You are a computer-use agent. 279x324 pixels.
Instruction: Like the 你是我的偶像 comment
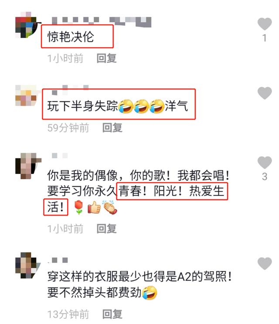(x=264, y=162)
